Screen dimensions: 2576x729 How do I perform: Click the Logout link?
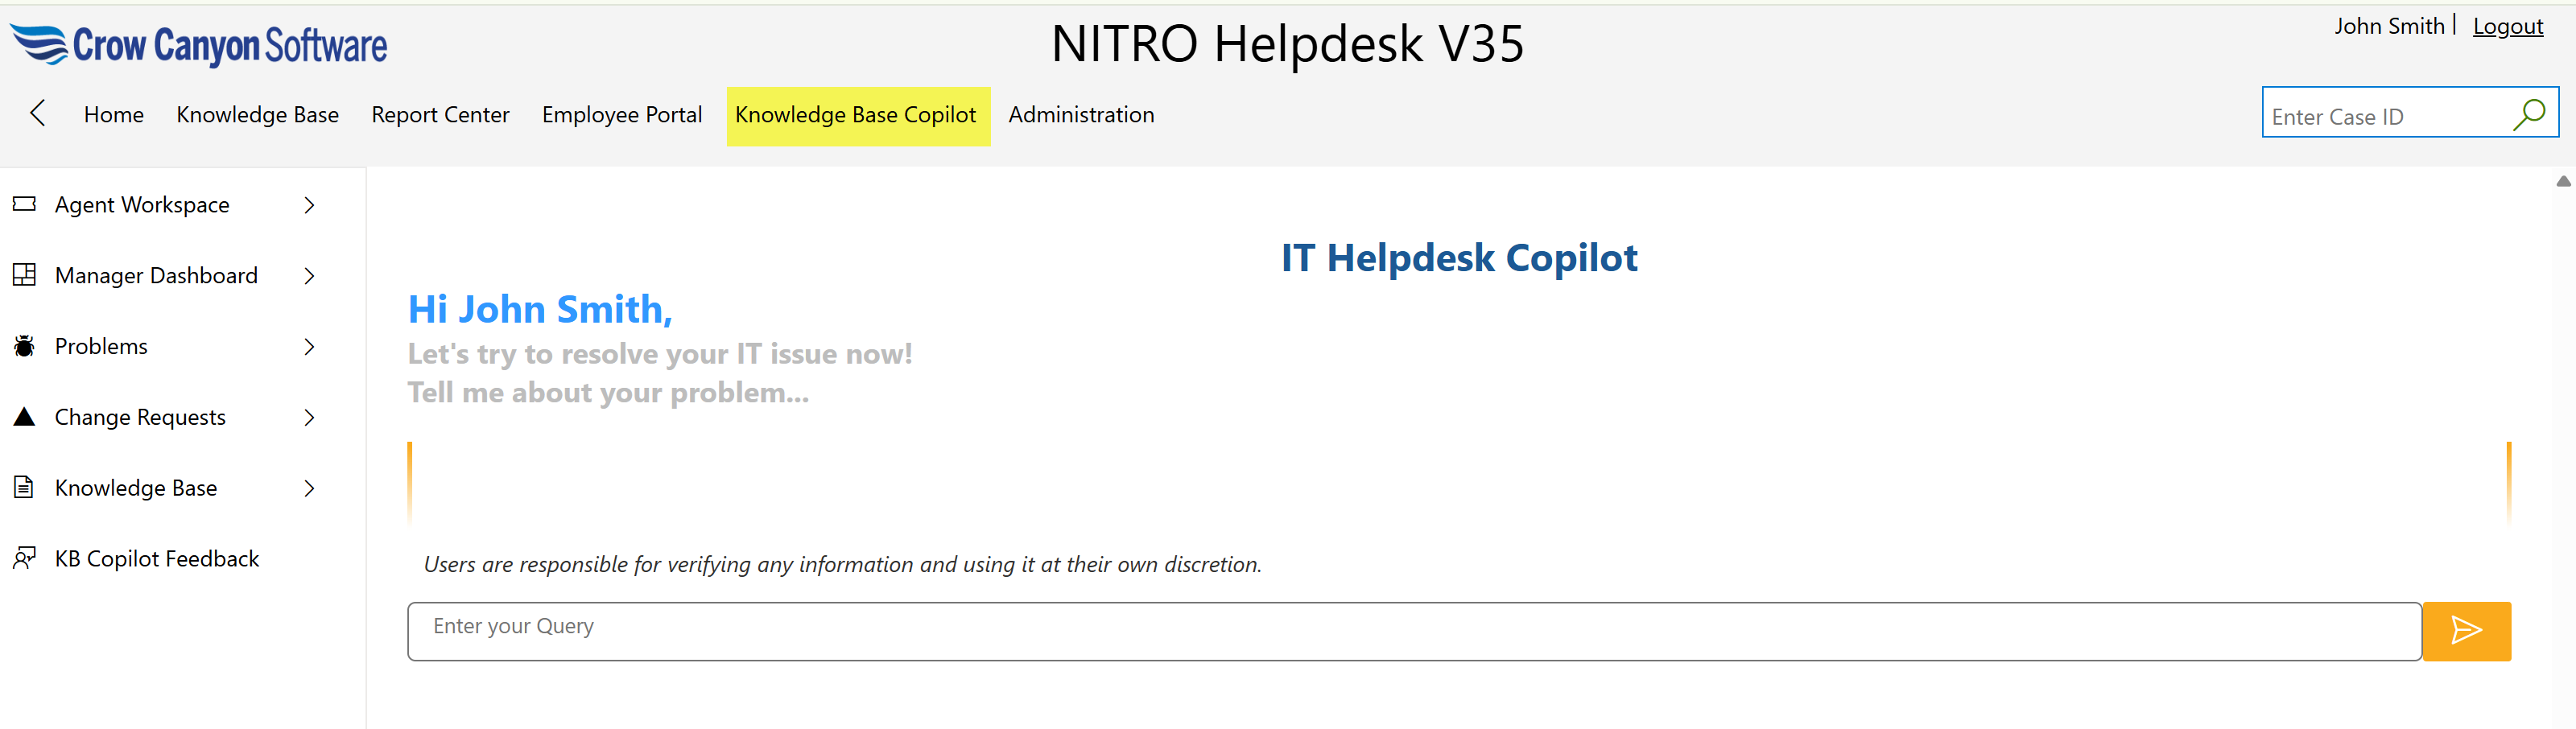pyautogui.click(x=2507, y=27)
